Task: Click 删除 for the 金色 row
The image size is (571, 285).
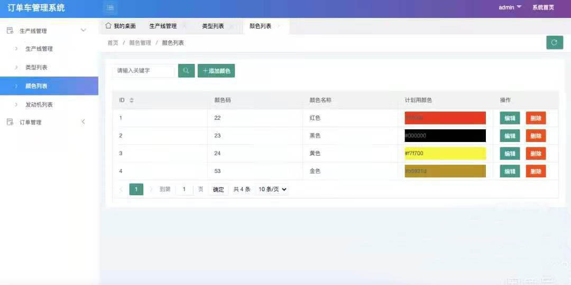Action: point(536,171)
